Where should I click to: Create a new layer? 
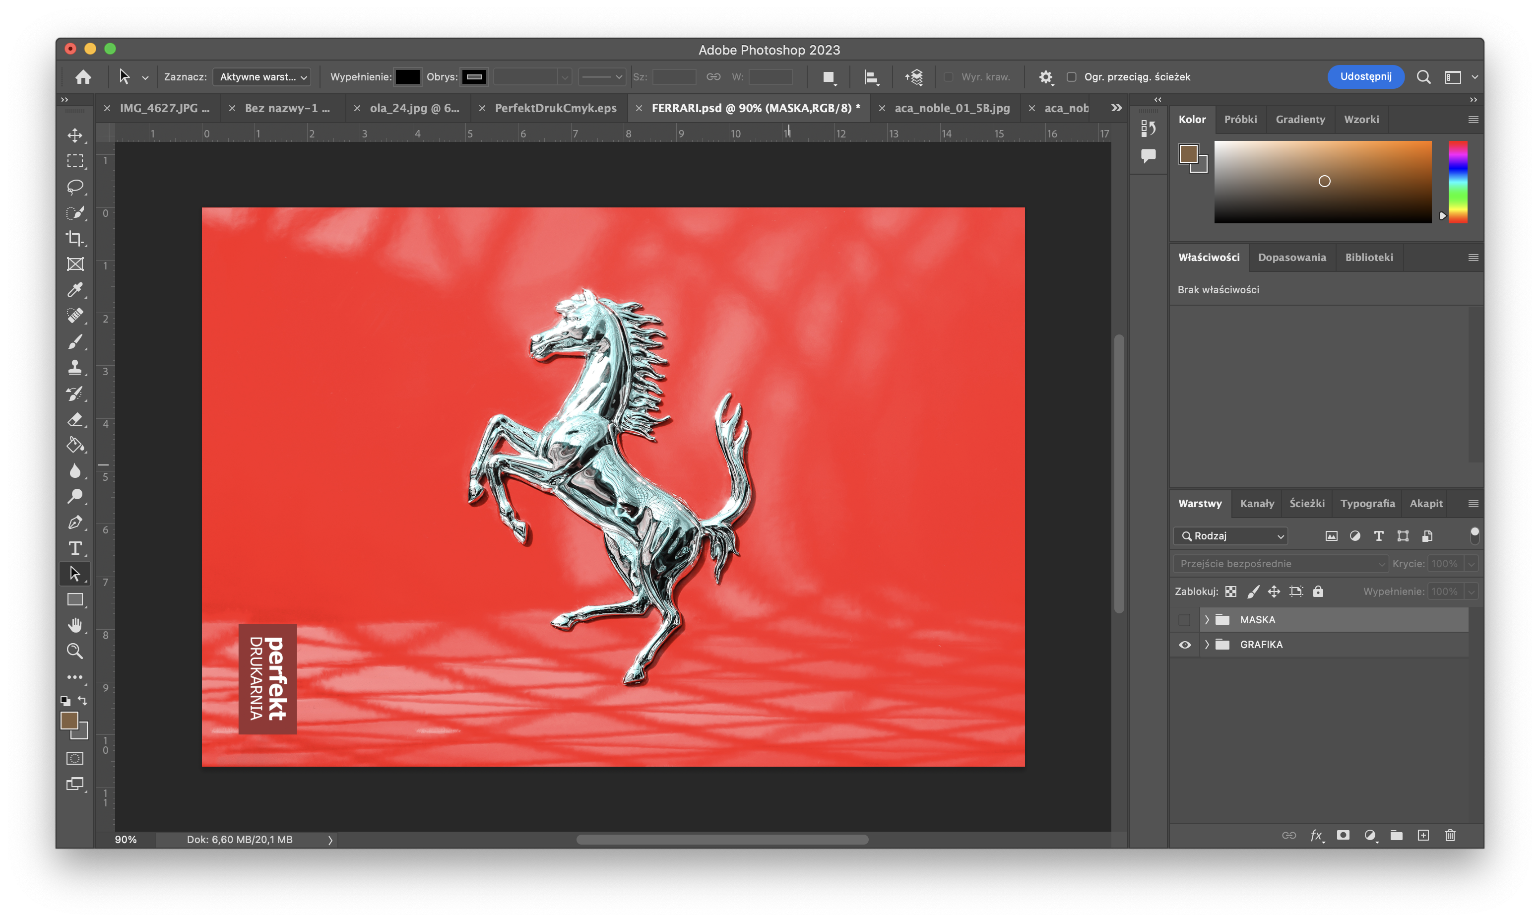pyautogui.click(x=1423, y=836)
